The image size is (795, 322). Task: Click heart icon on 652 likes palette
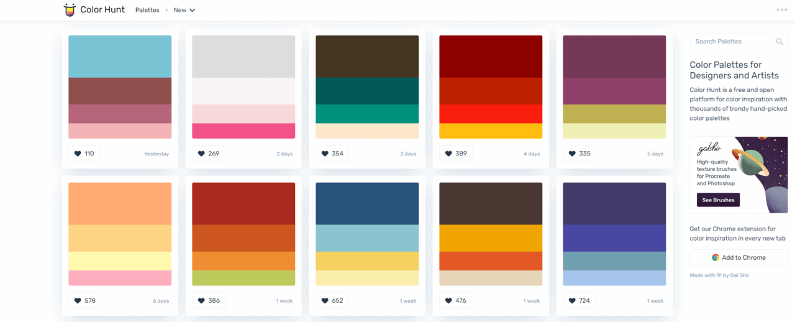pyautogui.click(x=325, y=301)
